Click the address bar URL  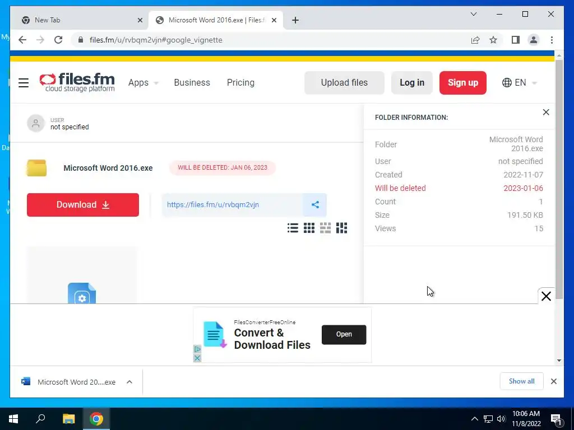click(x=156, y=40)
